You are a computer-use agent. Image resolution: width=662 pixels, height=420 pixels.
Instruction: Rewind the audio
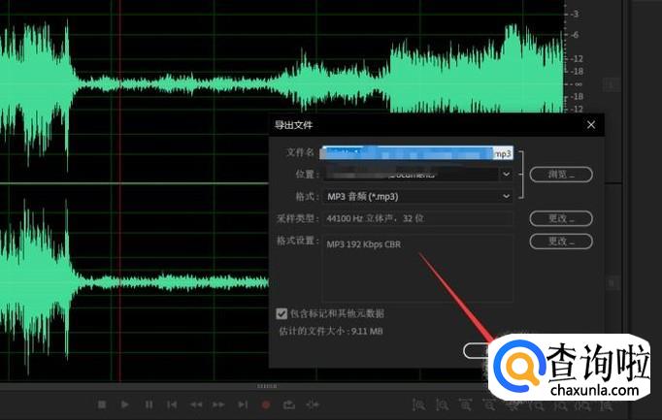coord(195,404)
